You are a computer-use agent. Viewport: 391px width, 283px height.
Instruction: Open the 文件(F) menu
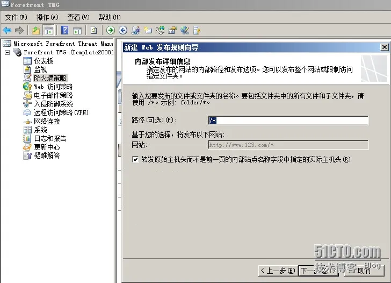[x=16, y=17]
